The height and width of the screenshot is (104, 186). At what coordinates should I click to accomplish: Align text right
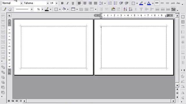click(x=90, y=3)
